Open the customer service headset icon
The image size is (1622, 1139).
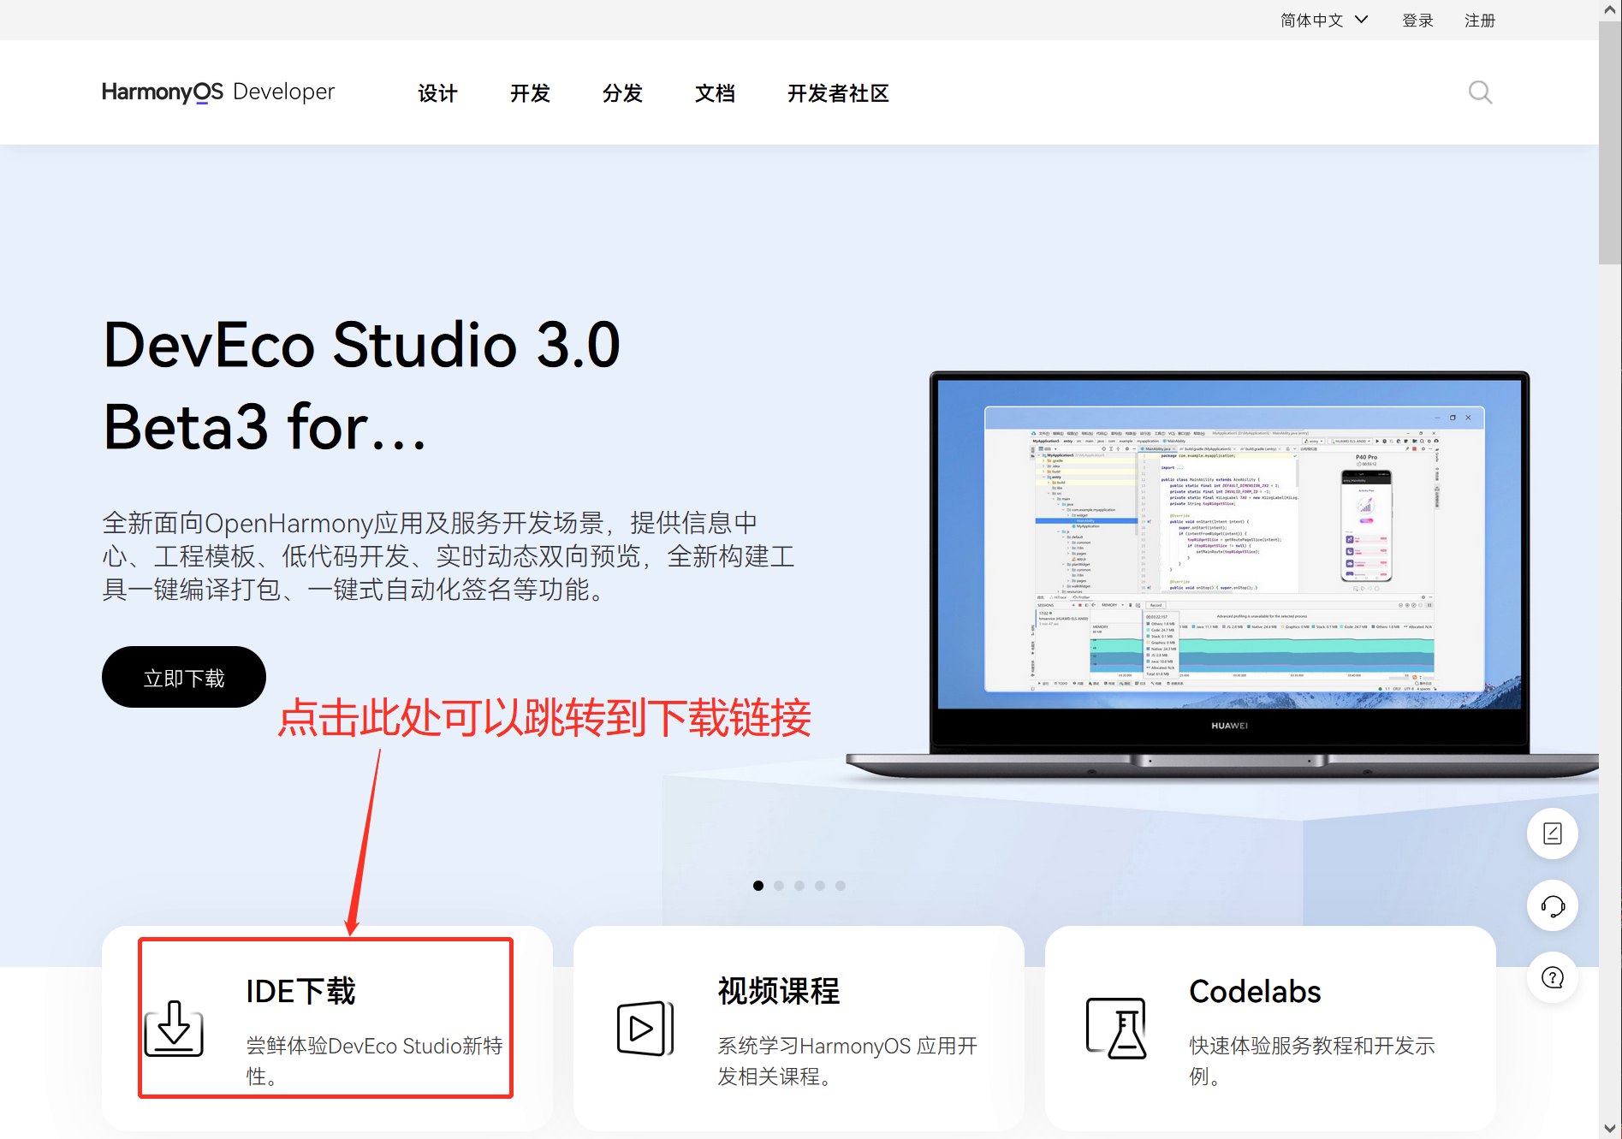(x=1553, y=905)
